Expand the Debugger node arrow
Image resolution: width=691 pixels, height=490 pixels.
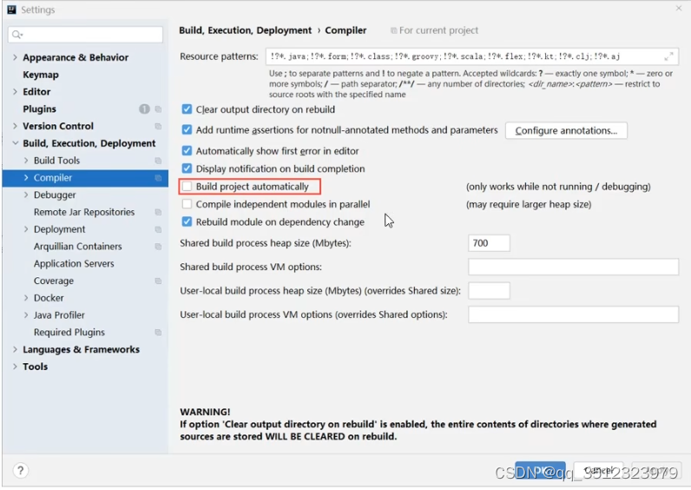pos(26,195)
